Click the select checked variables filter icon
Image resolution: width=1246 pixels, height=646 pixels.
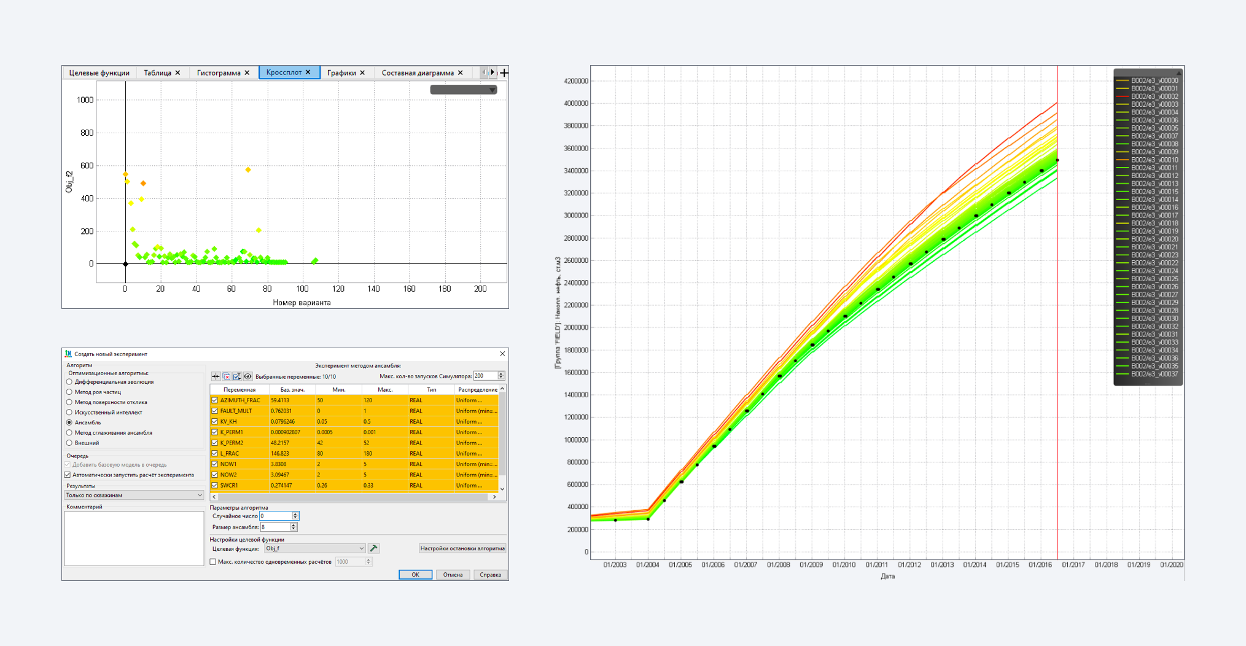[237, 376]
